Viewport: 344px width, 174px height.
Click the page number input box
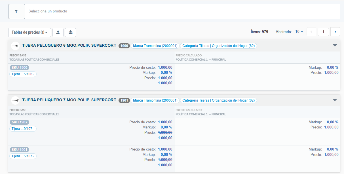pyautogui.click(x=323, y=32)
